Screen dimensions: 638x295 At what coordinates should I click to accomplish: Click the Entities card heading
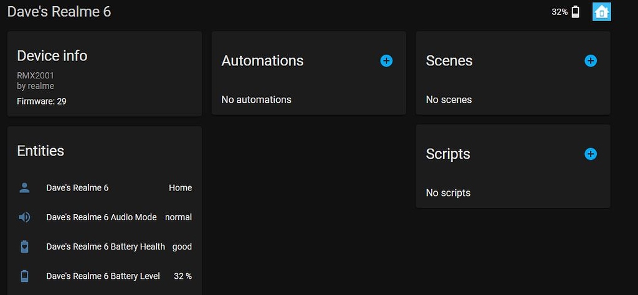(40, 151)
